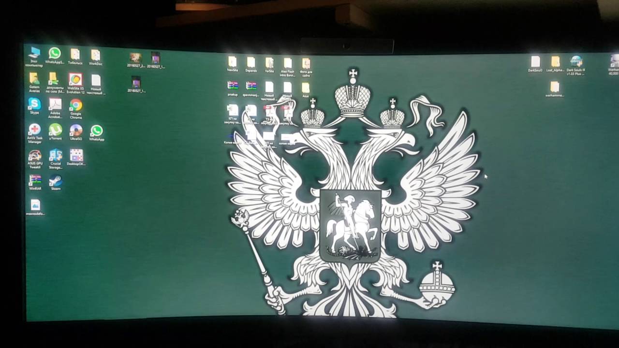Screen dimensions: 619x348
Task: Open the 20160527_2 image thumbnail
Action: click(x=136, y=60)
